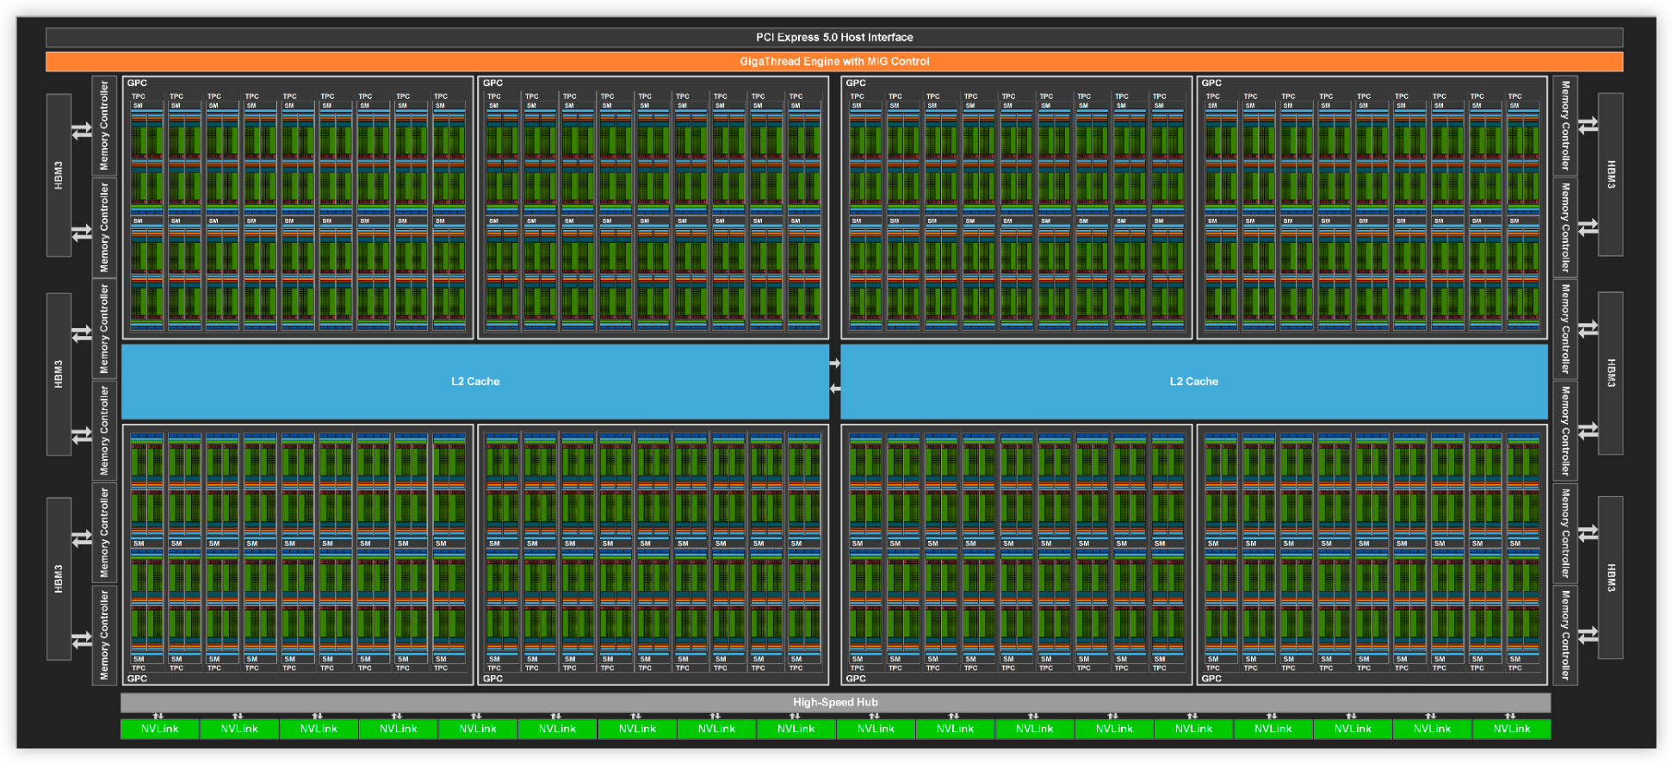Click the lowest double-arrow icon on the left side
This screenshot has height=764, width=1672.
pyautogui.click(x=82, y=640)
